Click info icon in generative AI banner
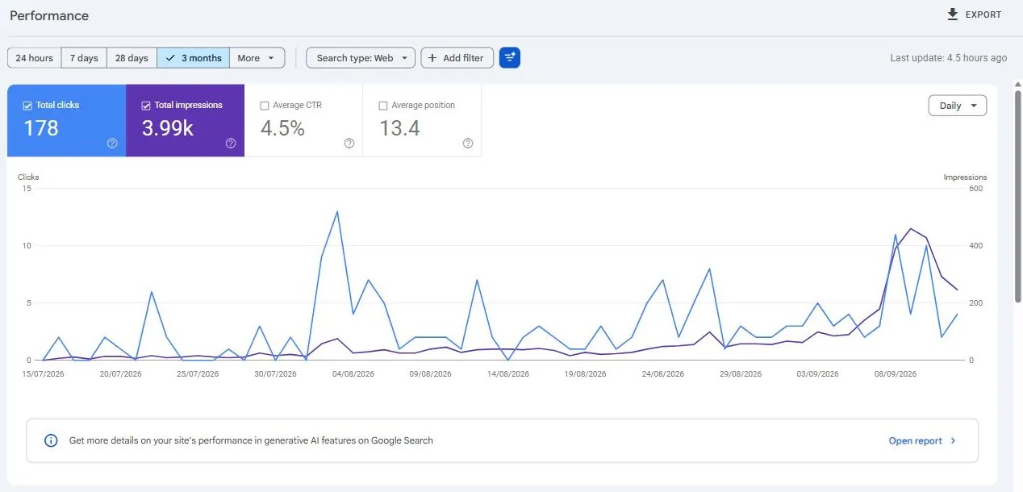Screen dimensions: 1023x492 pyautogui.click(x=51, y=440)
